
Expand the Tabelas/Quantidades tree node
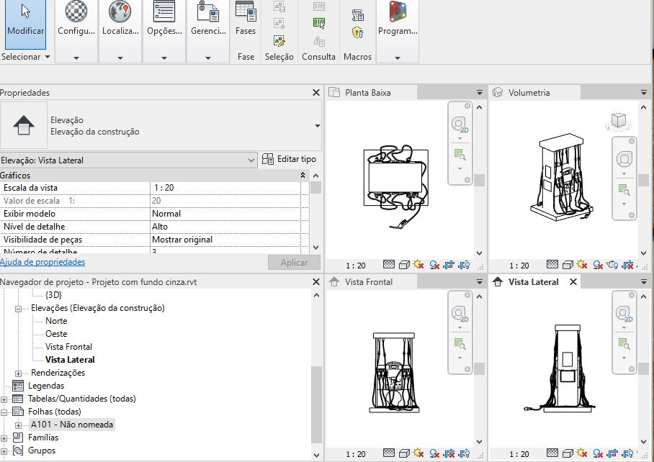[4, 399]
